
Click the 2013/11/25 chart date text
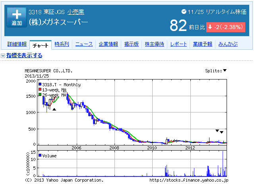coord(37,76)
